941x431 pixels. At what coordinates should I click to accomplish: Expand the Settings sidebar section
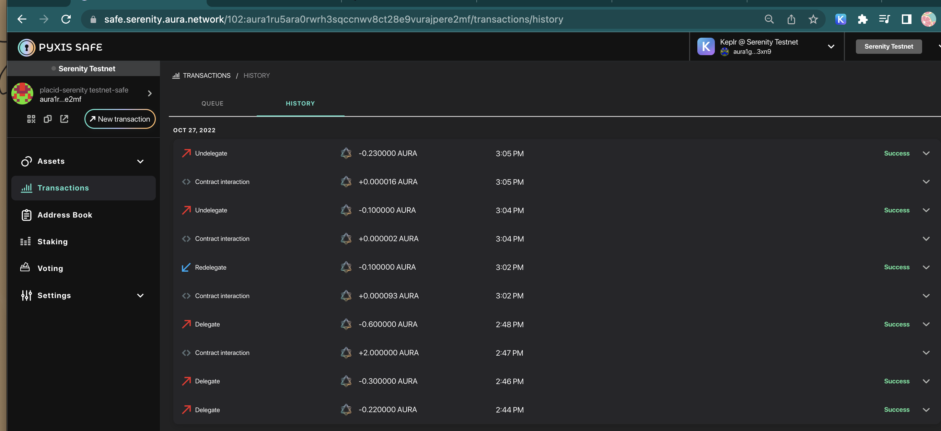tap(140, 295)
